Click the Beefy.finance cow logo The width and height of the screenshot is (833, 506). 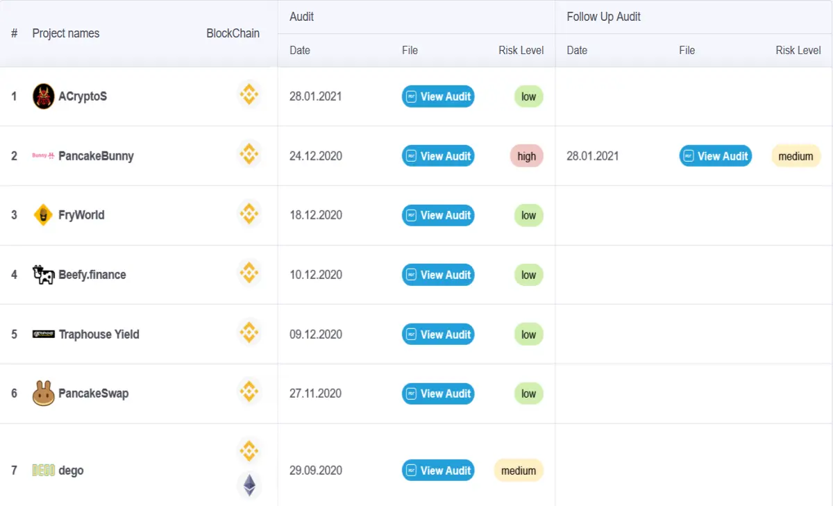pos(43,275)
